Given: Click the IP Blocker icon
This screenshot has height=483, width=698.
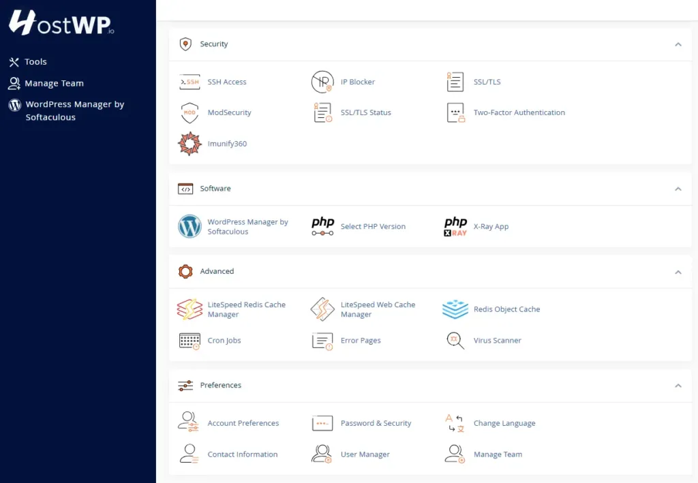Looking at the screenshot, I should [322, 82].
